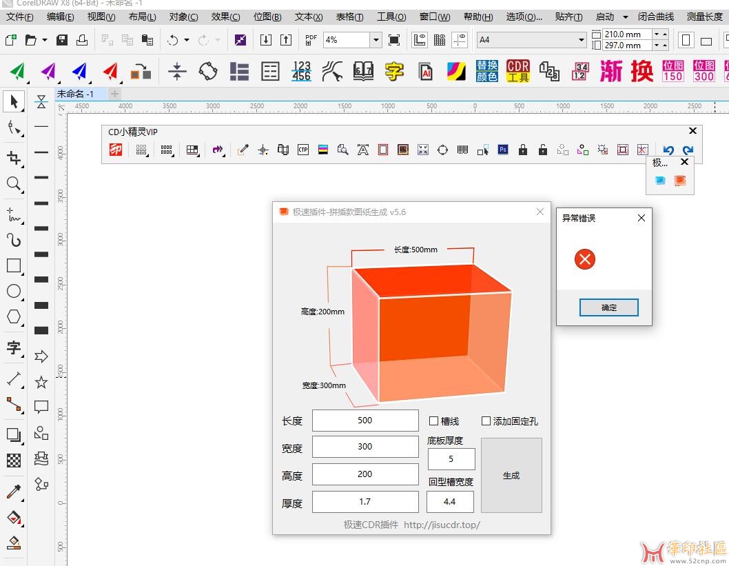The width and height of the screenshot is (729, 566).
Task: Select the Crop tool
Action: [14, 158]
